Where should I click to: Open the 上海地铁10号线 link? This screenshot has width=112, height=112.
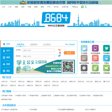tap(59, 96)
